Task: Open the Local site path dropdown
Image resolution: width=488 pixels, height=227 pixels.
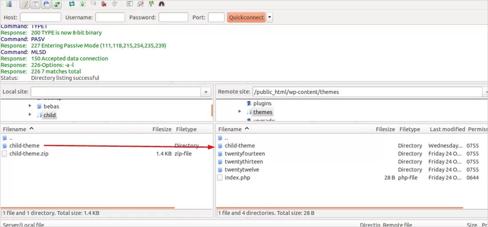Action: pos(206,92)
